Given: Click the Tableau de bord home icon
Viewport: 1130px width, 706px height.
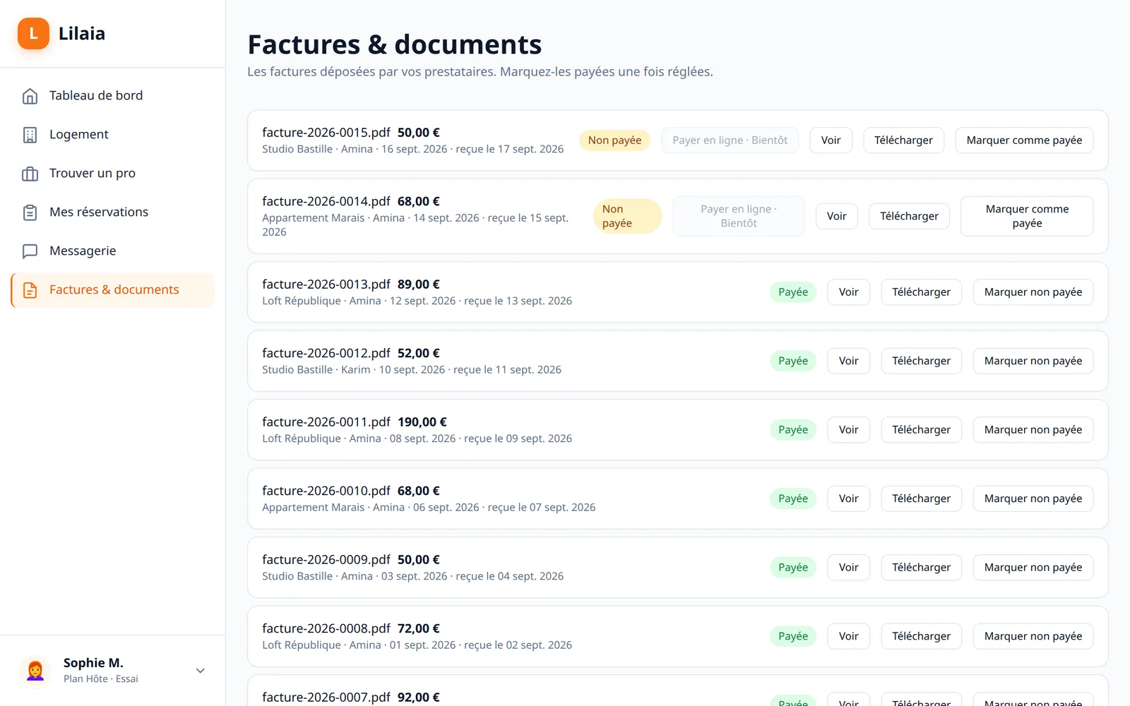Looking at the screenshot, I should 30,96.
